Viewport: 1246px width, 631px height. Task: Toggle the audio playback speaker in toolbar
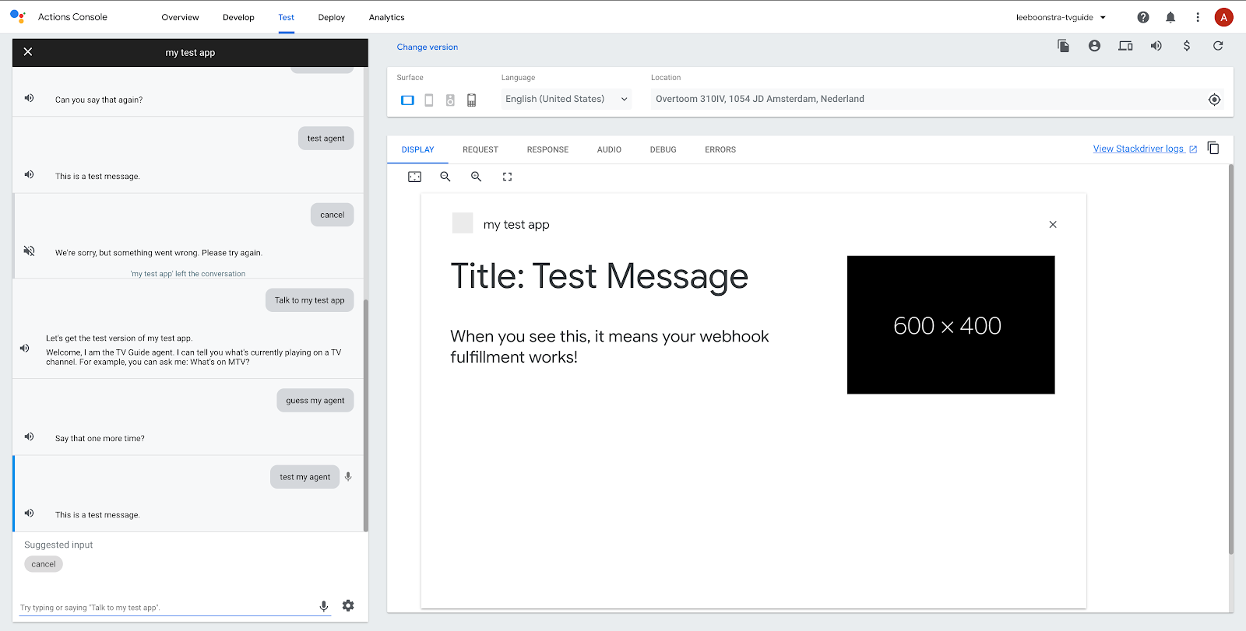click(x=1156, y=46)
